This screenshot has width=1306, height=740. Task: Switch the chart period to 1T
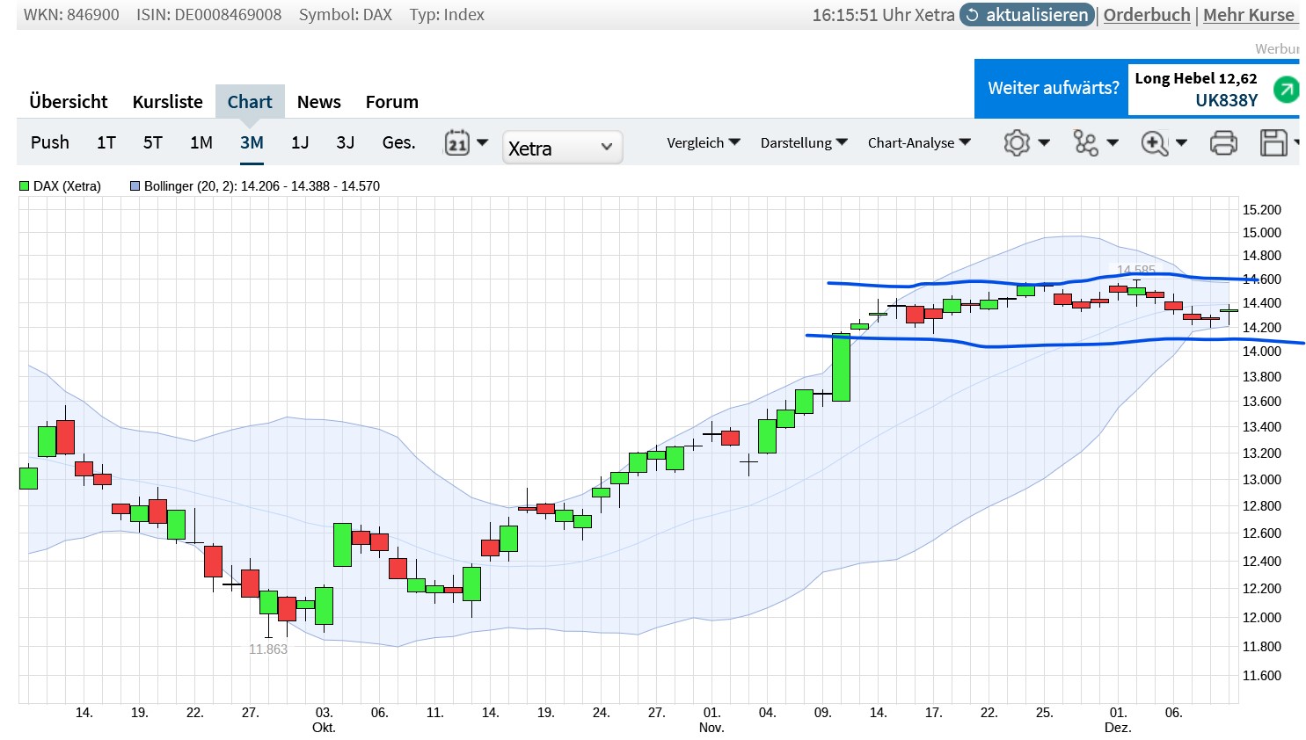click(x=106, y=142)
